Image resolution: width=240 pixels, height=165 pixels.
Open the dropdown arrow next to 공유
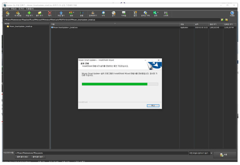[x=158, y=13]
